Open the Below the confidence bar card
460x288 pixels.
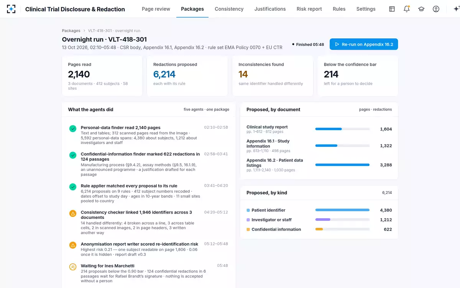pos(358,76)
